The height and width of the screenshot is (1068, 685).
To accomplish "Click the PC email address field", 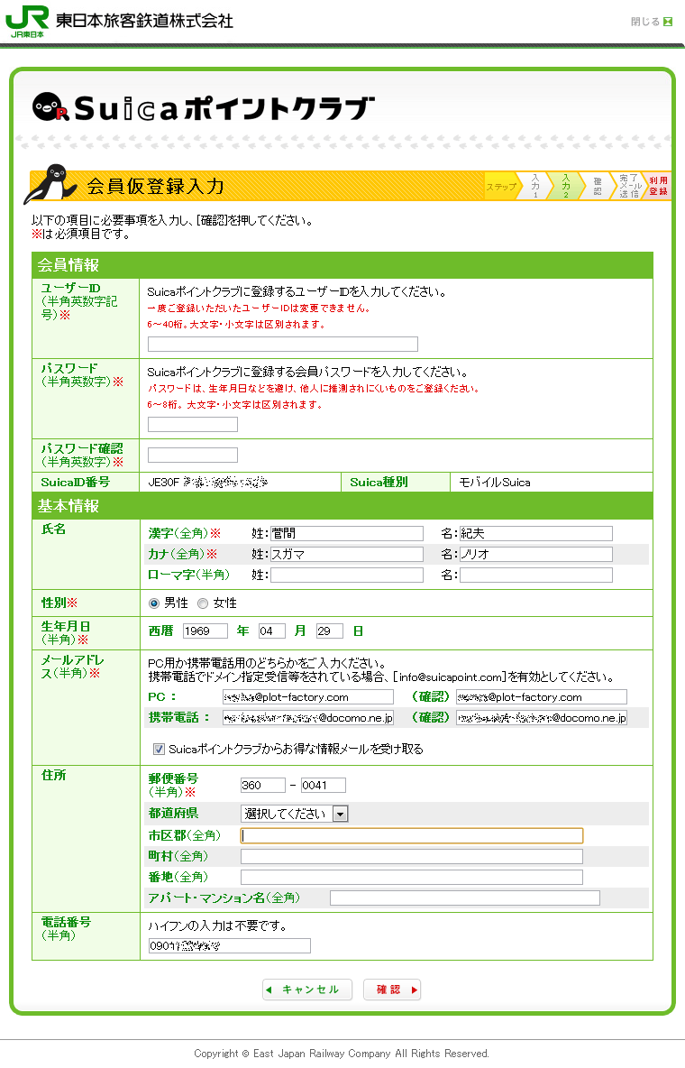I will point(307,697).
